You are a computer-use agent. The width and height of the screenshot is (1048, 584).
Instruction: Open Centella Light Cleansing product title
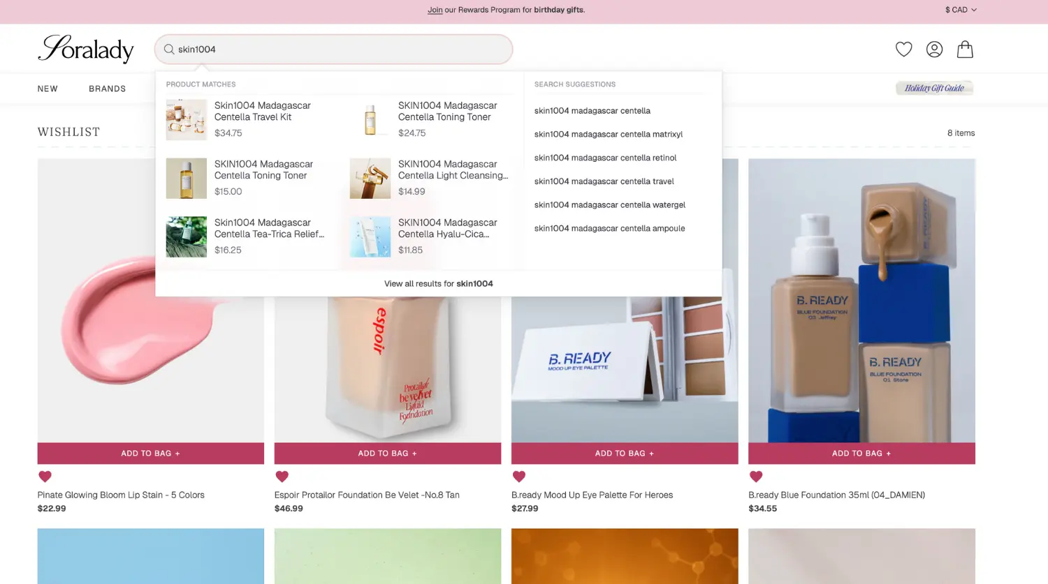click(453, 170)
